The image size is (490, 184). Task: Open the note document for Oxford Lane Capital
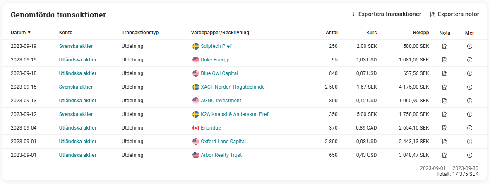[444, 142]
